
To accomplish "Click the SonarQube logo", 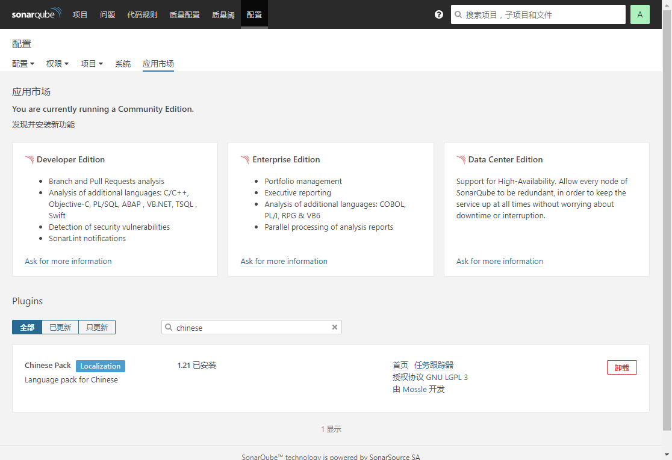I will pos(36,14).
